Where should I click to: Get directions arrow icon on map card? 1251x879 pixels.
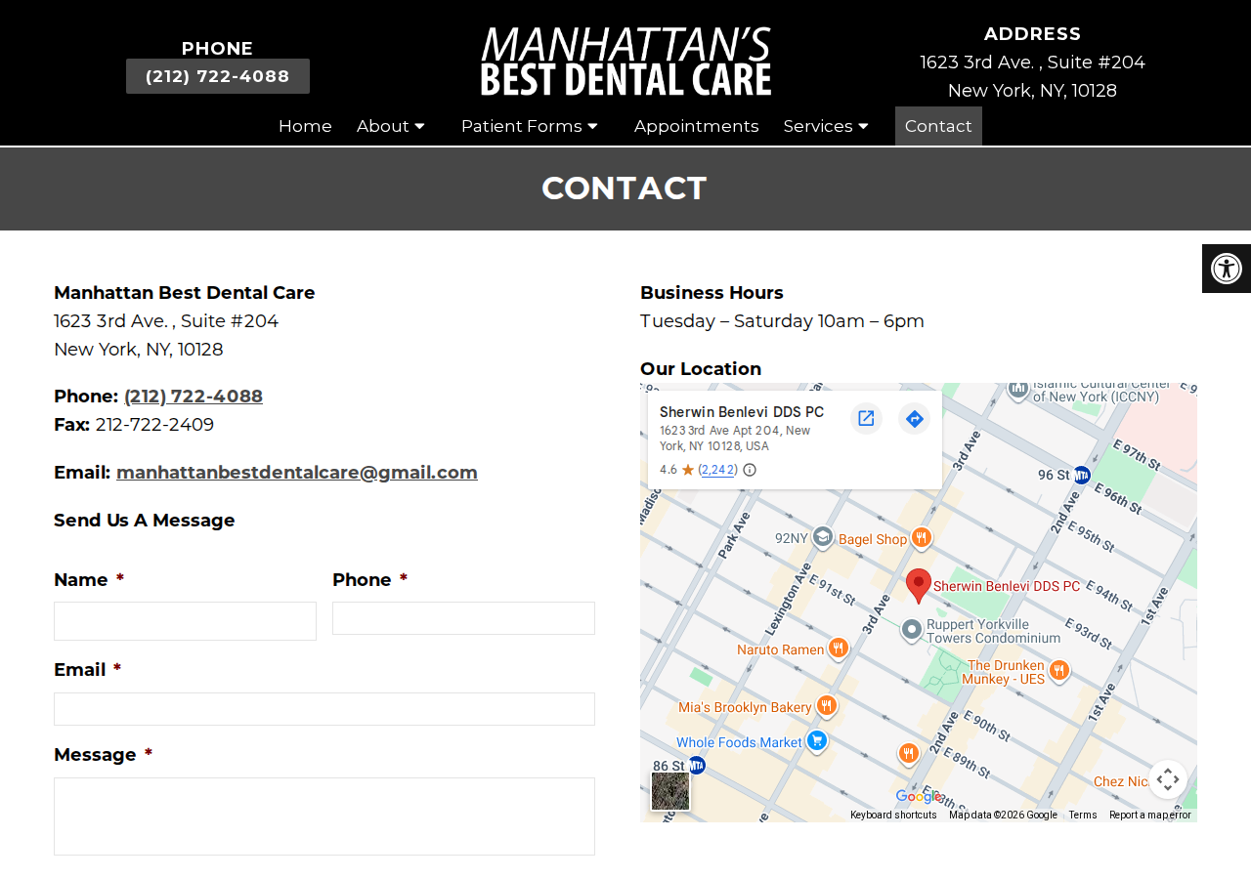[x=915, y=419]
